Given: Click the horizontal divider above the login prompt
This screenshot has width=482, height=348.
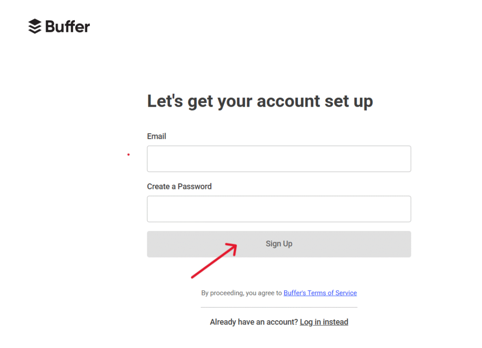Looking at the screenshot, I should point(279,308).
